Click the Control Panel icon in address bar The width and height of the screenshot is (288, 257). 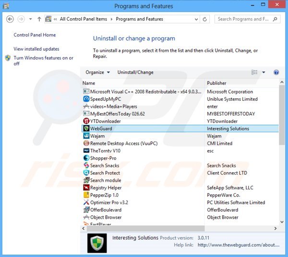pos(48,19)
